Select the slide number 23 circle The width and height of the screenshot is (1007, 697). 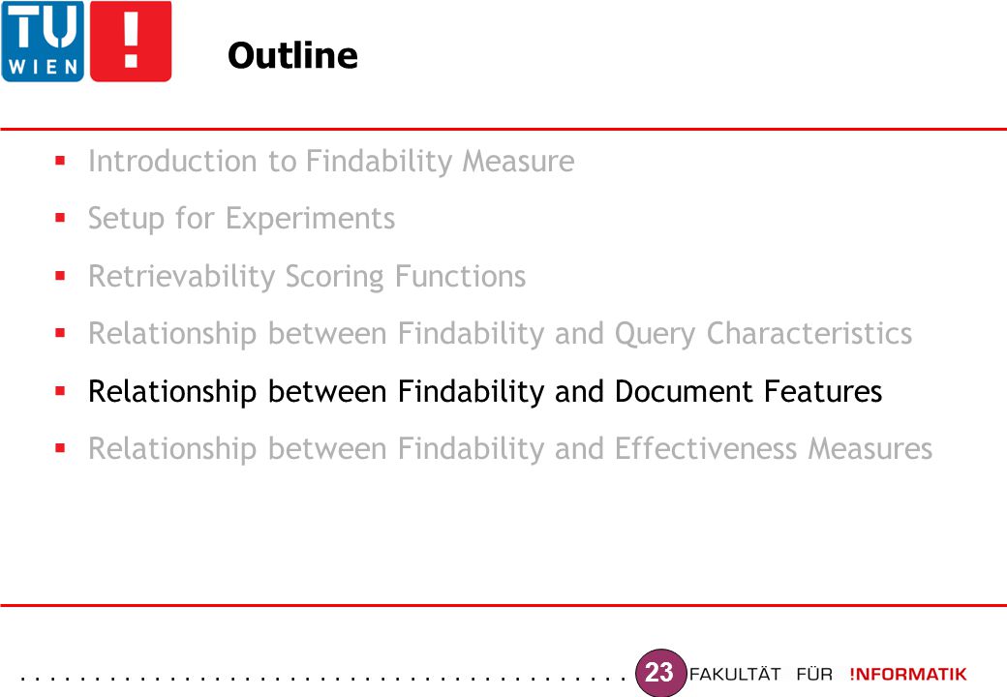tap(660, 673)
